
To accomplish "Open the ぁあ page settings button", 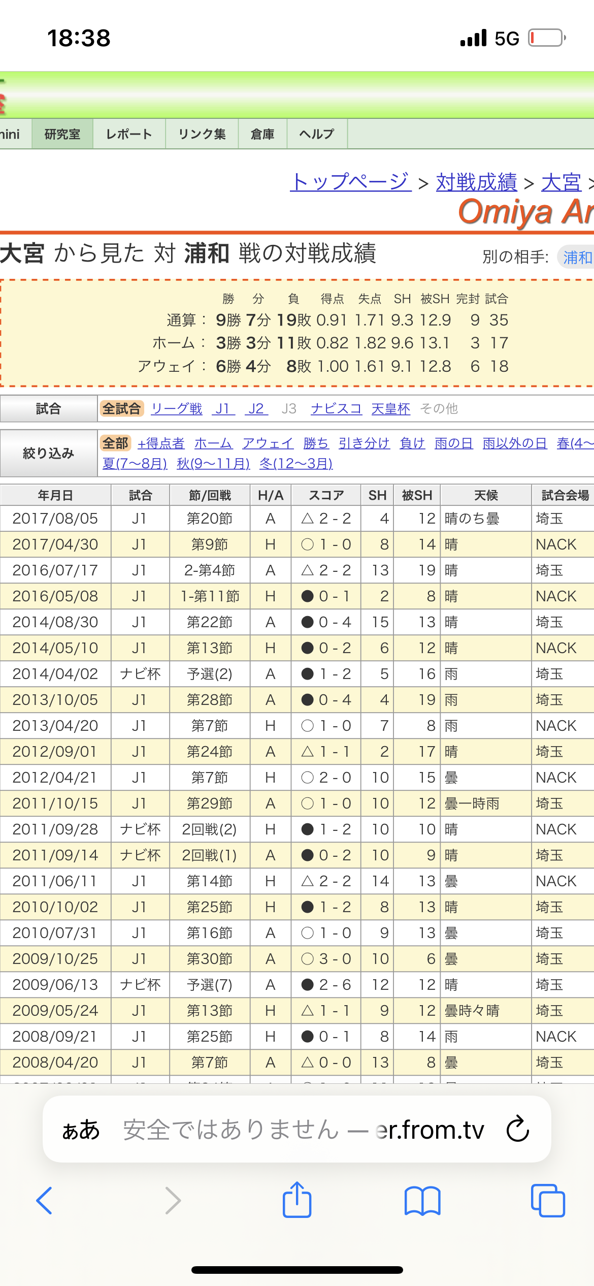I will click(81, 1130).
